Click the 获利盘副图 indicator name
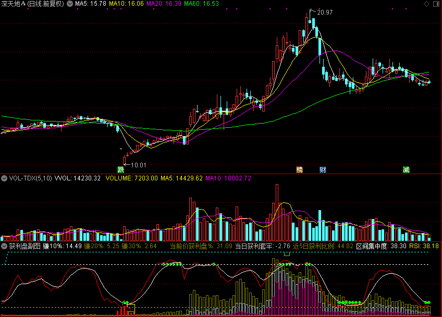Image resolution: width=442 pixels, height=317 pixels. 25,246
